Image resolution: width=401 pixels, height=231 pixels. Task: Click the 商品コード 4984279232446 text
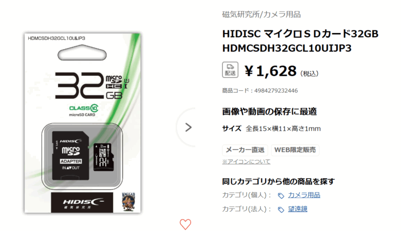(x=260, y=90)
